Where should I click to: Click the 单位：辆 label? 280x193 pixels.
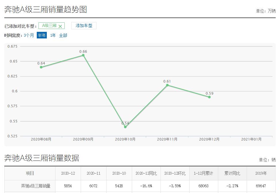(267, 160)
